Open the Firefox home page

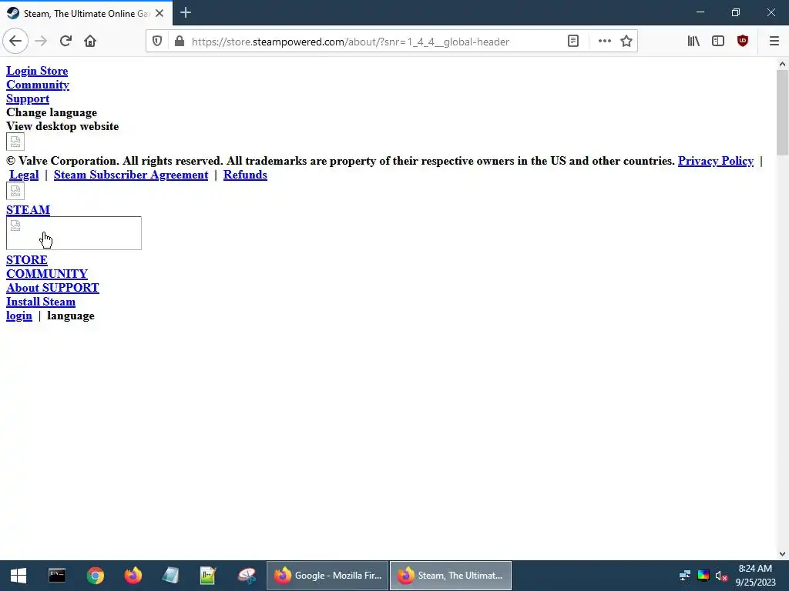[90, 42]
